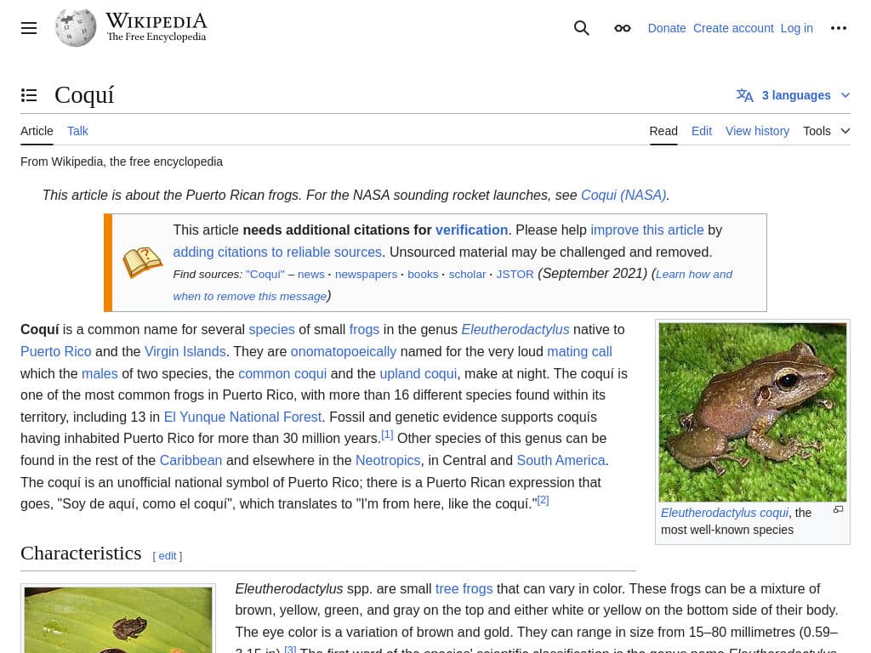Screen dimensions: 871x653
Task: Click the Donate link
Action: [667, 28]
